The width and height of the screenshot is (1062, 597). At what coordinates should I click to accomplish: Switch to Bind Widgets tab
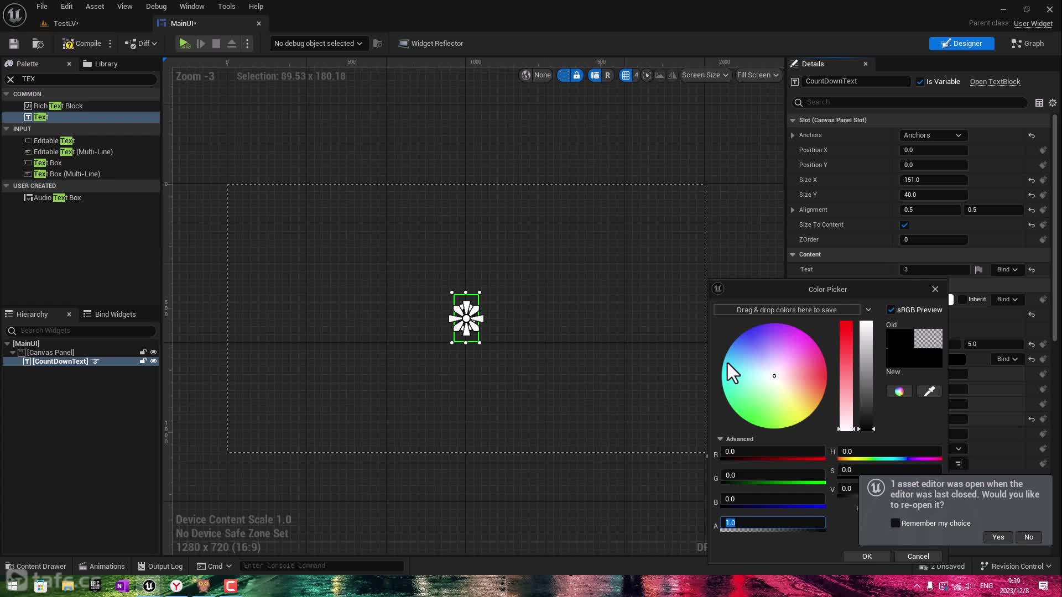click(110, 314)
